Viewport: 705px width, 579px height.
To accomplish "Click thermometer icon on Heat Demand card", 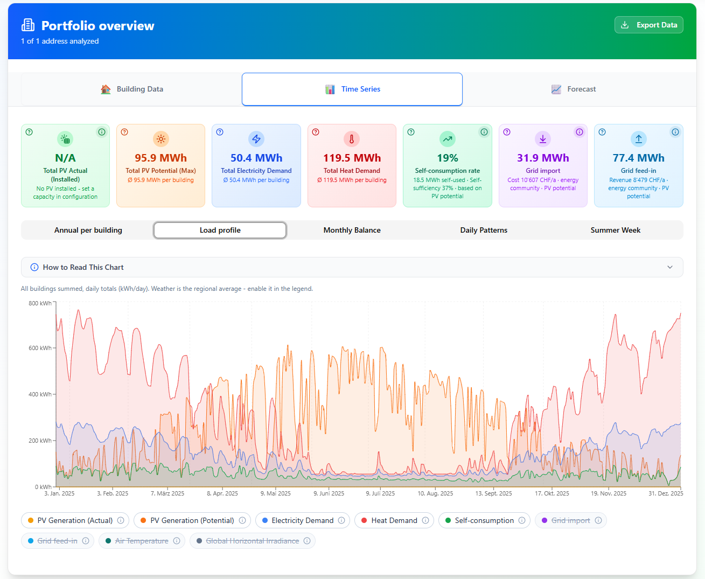I will 352,139.
